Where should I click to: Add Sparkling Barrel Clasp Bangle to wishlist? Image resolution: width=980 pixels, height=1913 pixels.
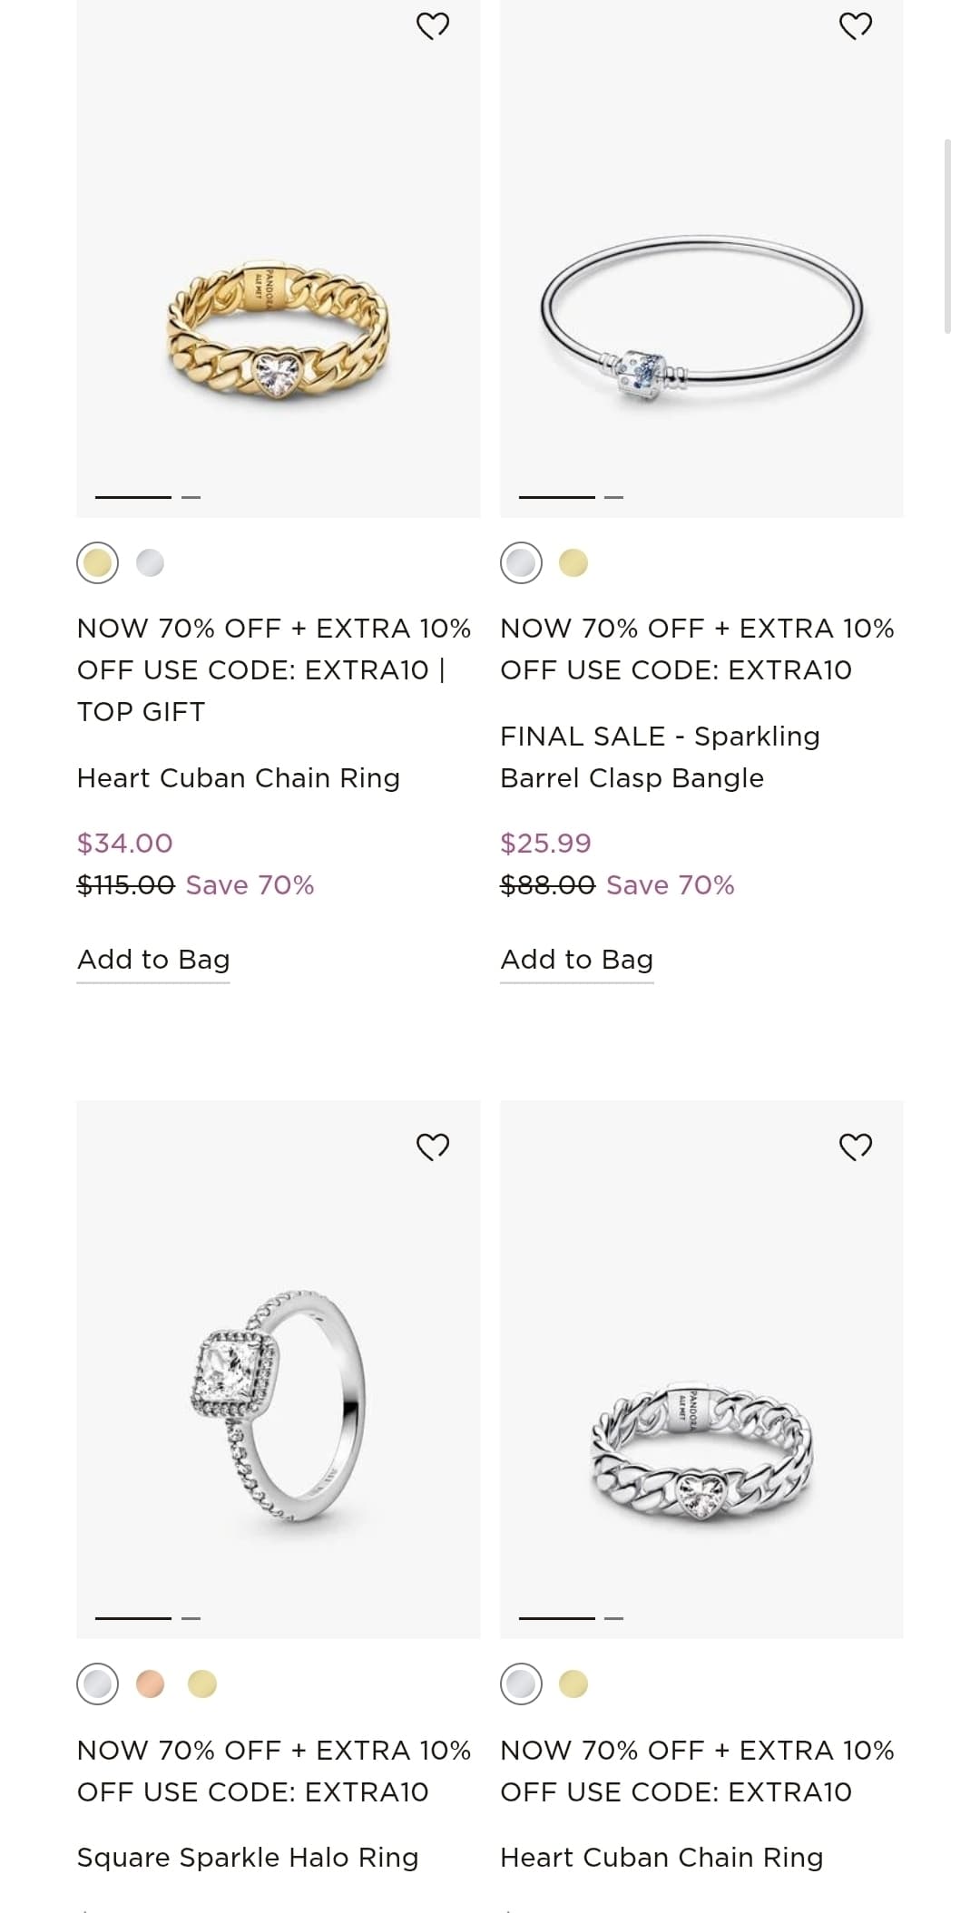[856, 25]
